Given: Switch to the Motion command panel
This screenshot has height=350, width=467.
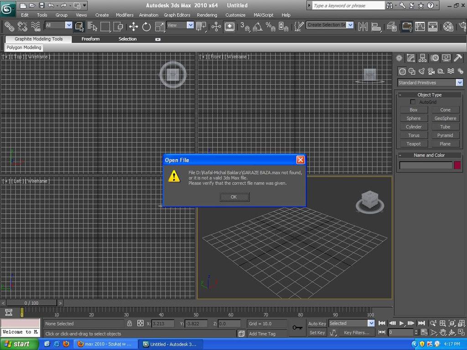Looking at the screenshot, I should (435, 58).
